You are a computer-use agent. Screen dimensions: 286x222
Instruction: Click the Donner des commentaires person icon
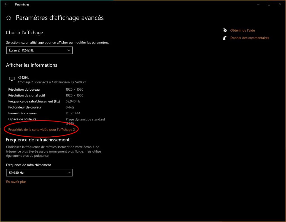225,38
